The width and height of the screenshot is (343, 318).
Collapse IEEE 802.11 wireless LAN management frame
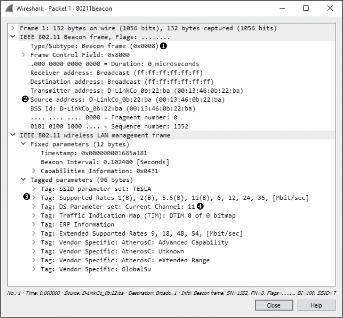point(13,135)
